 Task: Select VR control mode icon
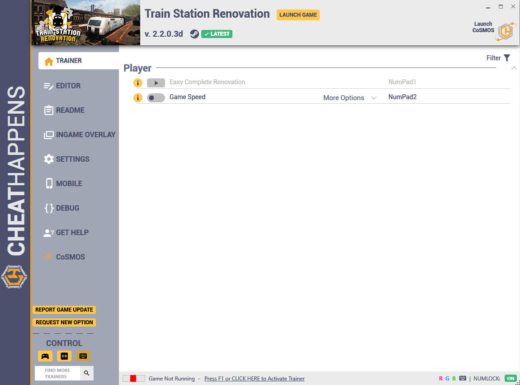pyautogui.click(x=64, y=356)
